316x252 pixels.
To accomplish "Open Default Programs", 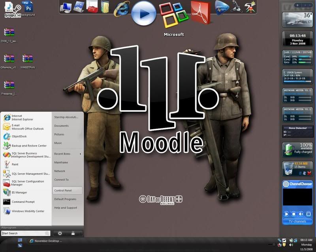I will pos(67,199).
